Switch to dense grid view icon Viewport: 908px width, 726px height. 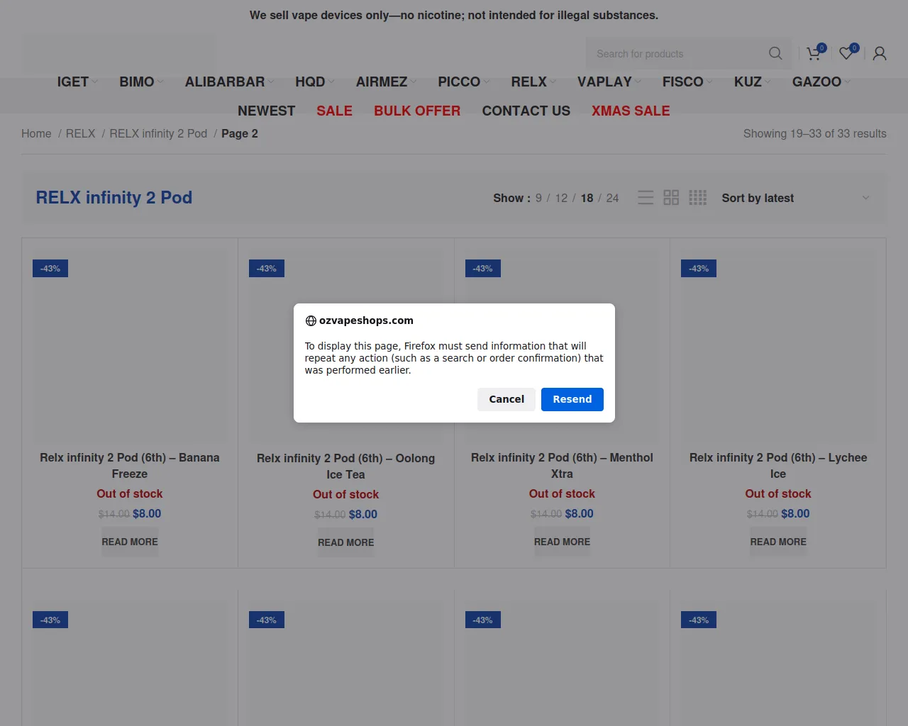click(x=698, y=198)
